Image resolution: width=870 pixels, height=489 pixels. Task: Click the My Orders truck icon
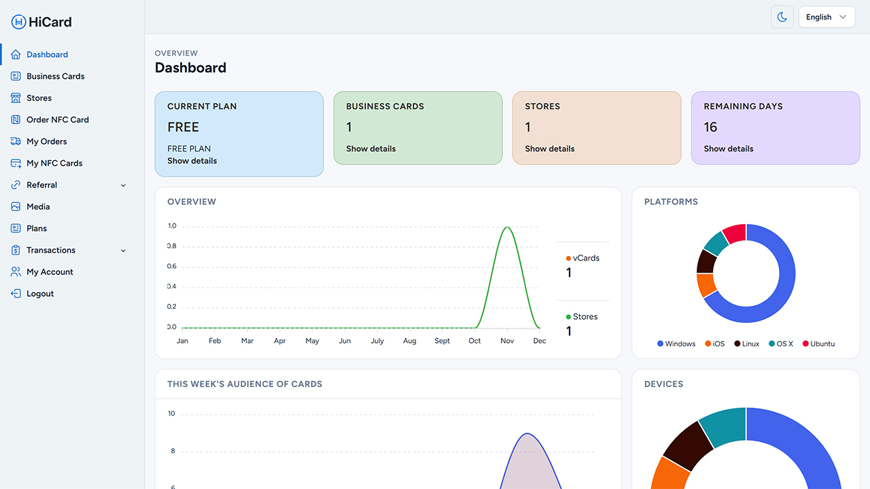(x=16, y=141)
